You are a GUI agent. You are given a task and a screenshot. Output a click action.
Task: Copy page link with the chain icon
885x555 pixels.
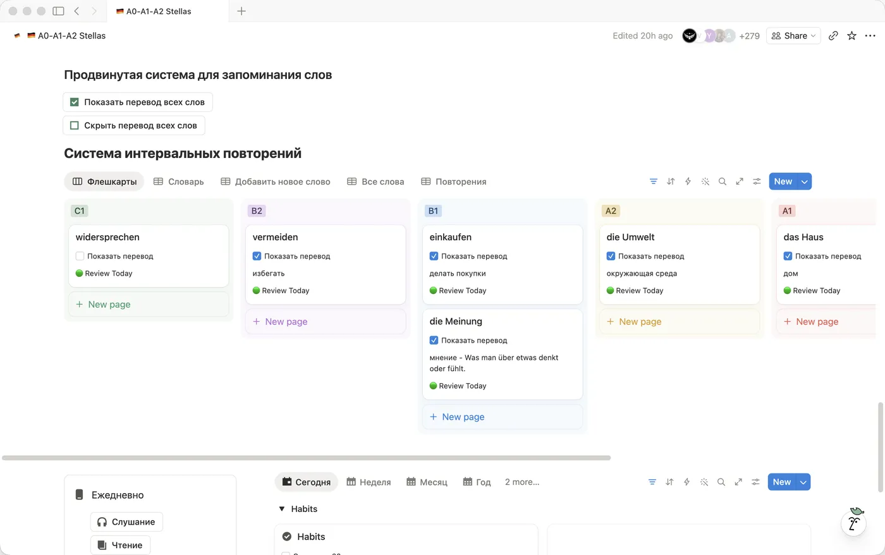(x=833, y=36)
